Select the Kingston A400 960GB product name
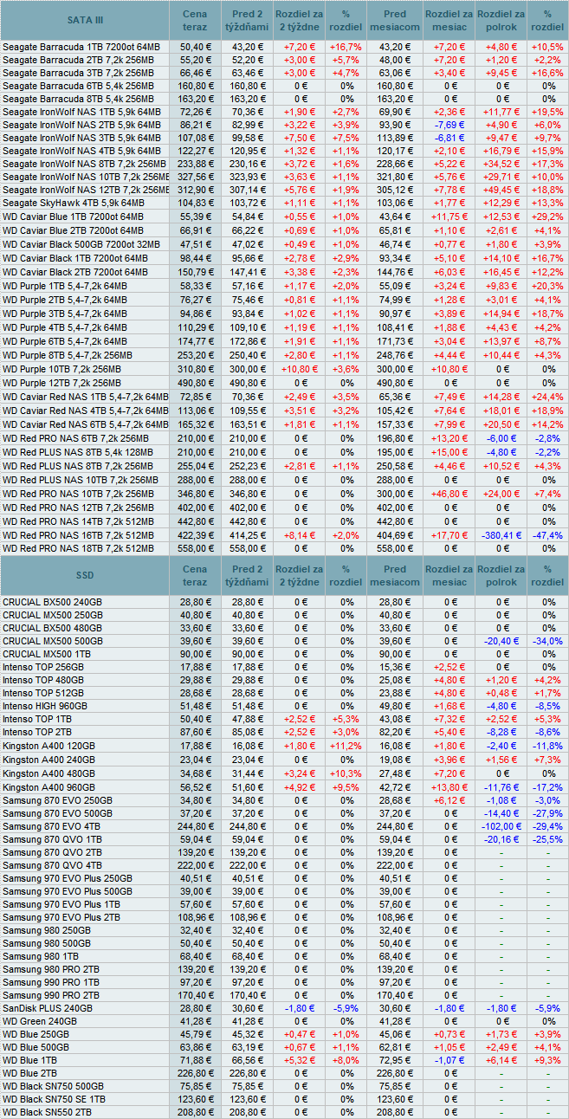The image size is (569, 1119). point(54,788)
